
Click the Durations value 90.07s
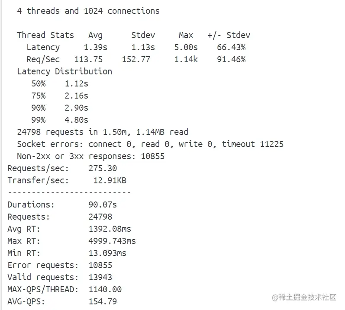click(x=103, y=205)
